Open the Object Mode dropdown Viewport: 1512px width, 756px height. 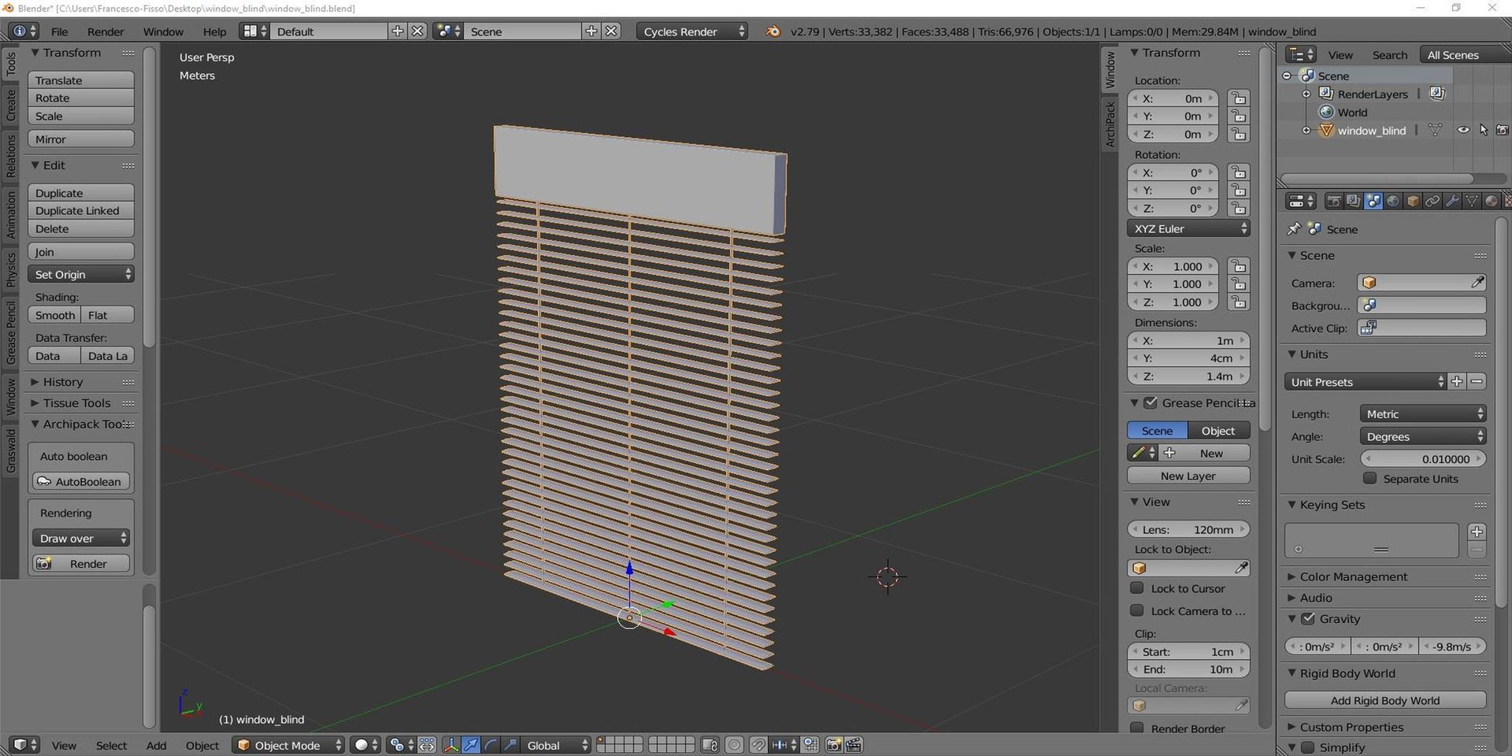click(x=288, y=745)
